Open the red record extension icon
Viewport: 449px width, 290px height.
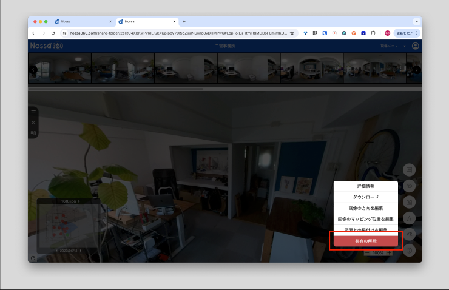(334, 33)
